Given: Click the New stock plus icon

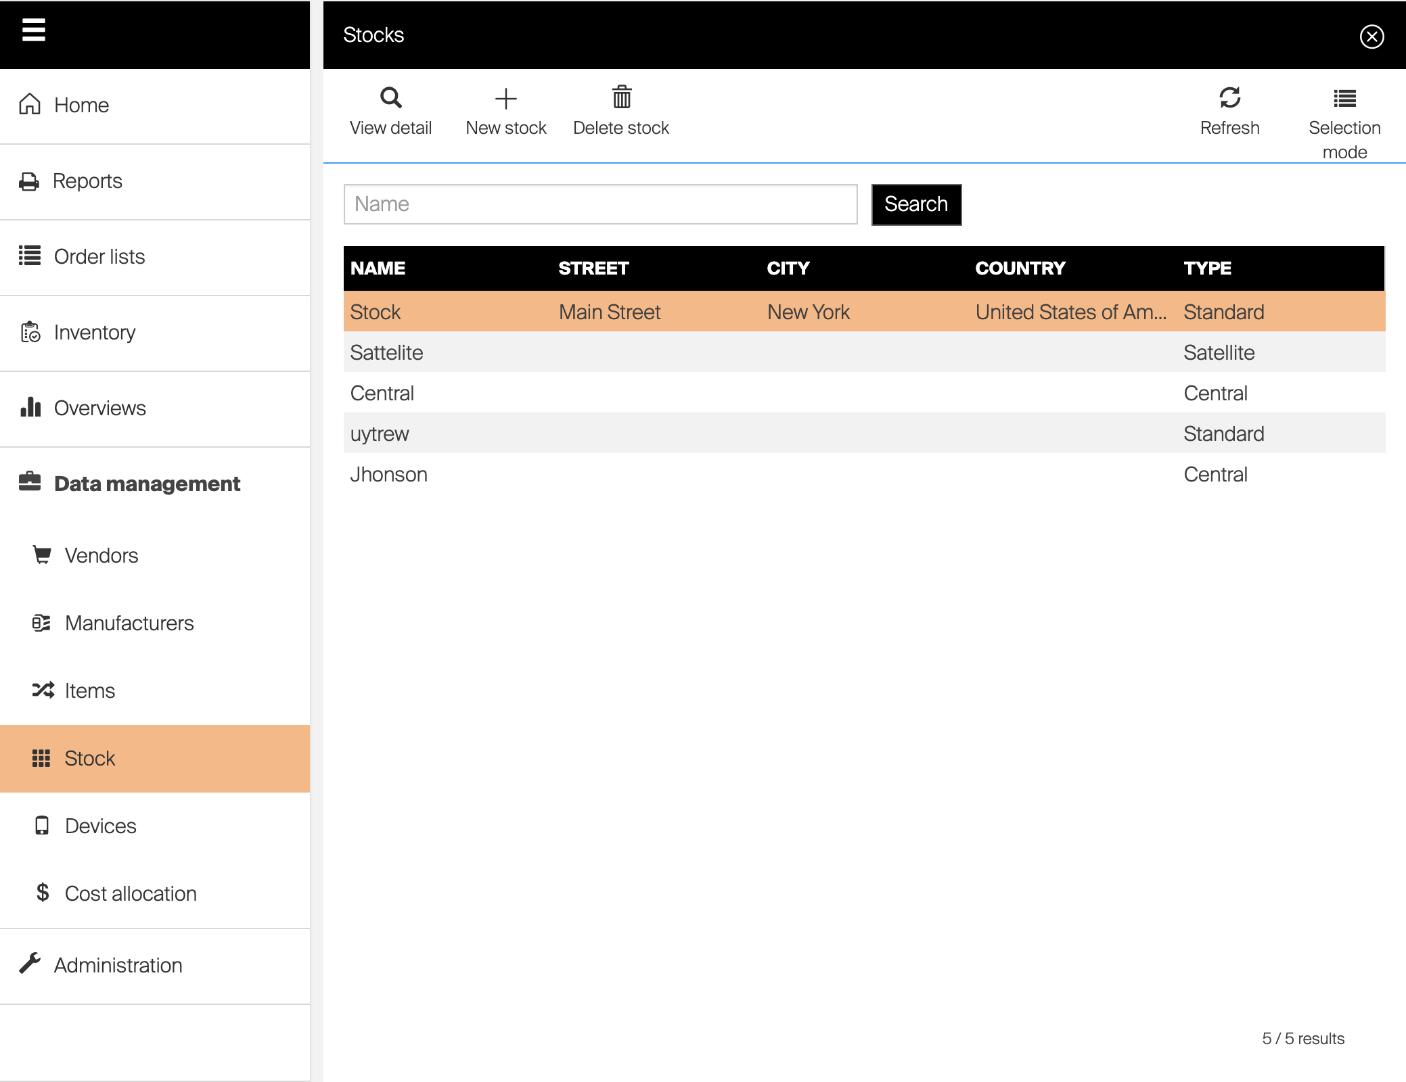Looking at the screenshot, I should 505,99.
